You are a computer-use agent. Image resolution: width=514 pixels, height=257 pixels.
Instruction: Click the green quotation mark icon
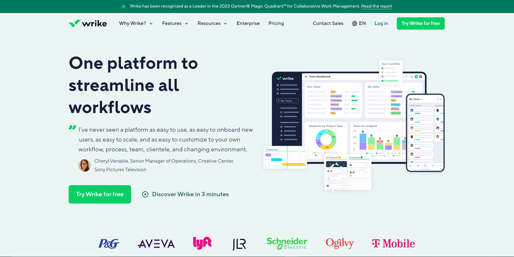pyautogui.click(x=72, y=128)
